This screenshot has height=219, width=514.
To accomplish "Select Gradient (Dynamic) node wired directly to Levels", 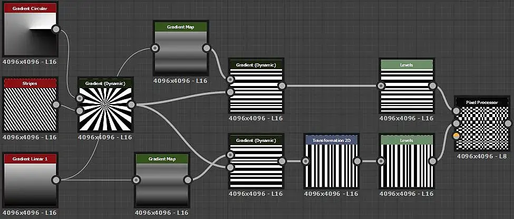I will tap(256, 86).
